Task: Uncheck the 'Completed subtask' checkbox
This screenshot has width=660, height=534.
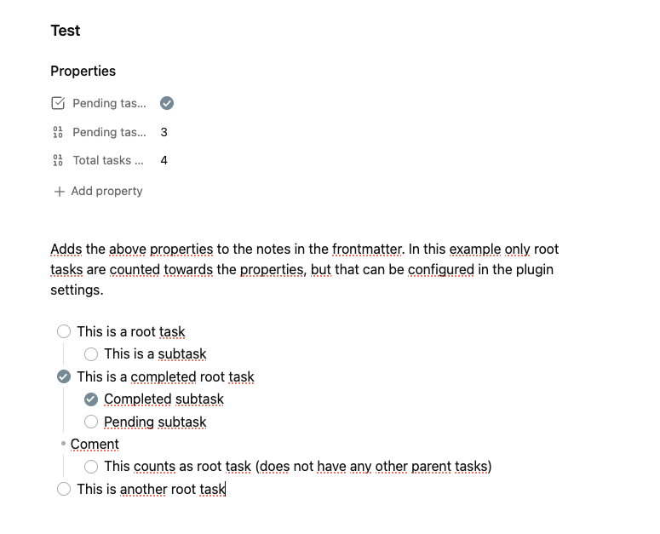Action: [91, 399]
